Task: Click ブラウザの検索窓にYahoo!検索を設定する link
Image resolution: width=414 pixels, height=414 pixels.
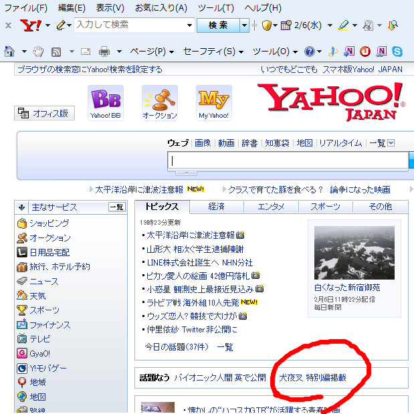Action: point(90,70)
